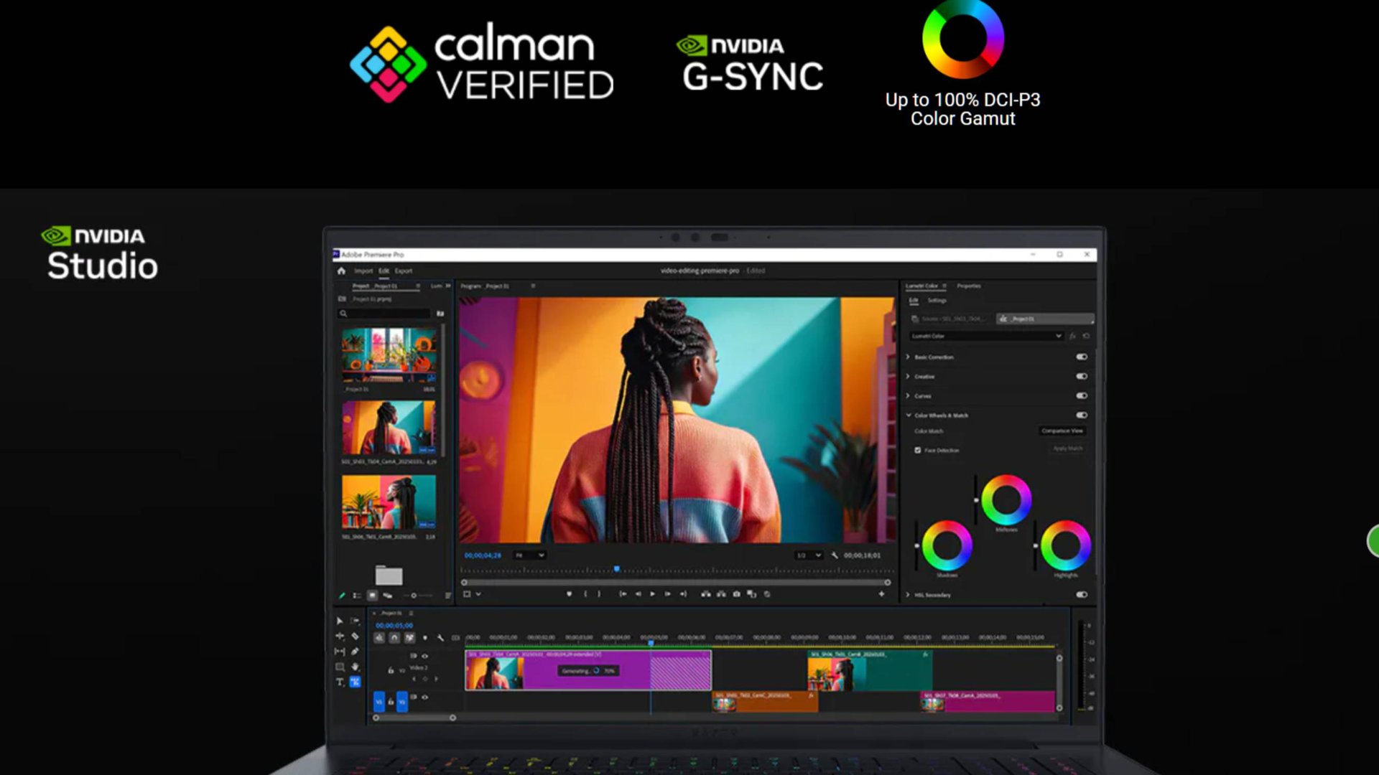1379x775 pixels.
Task: Expand the Creative section
Action: coord(909,376)
